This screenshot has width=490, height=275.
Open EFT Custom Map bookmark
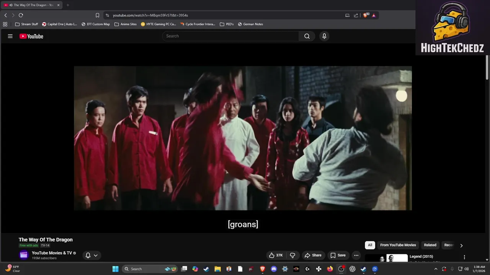coord(96,24)
